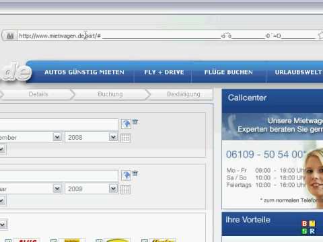Open the calendar picker next to 2009
This screenshot has height=242, width=323.
125,190
